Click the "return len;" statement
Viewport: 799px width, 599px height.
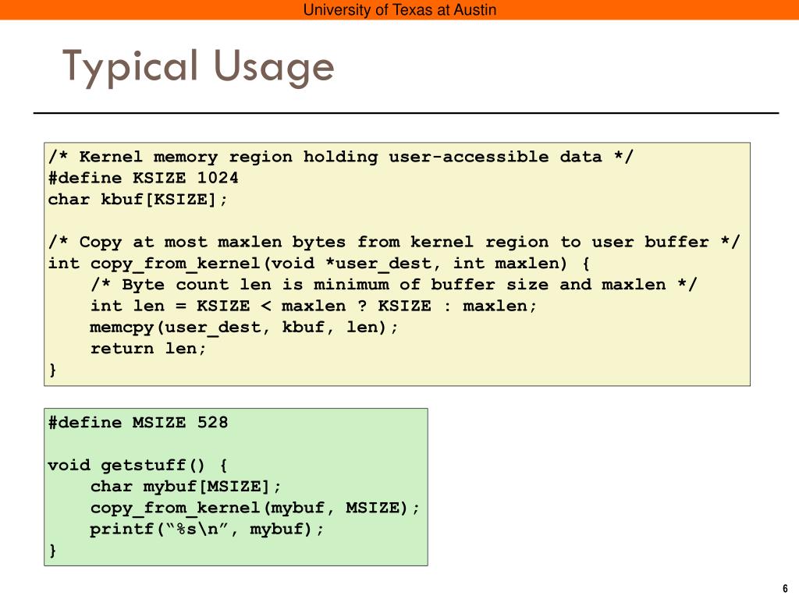pos(149,348)
